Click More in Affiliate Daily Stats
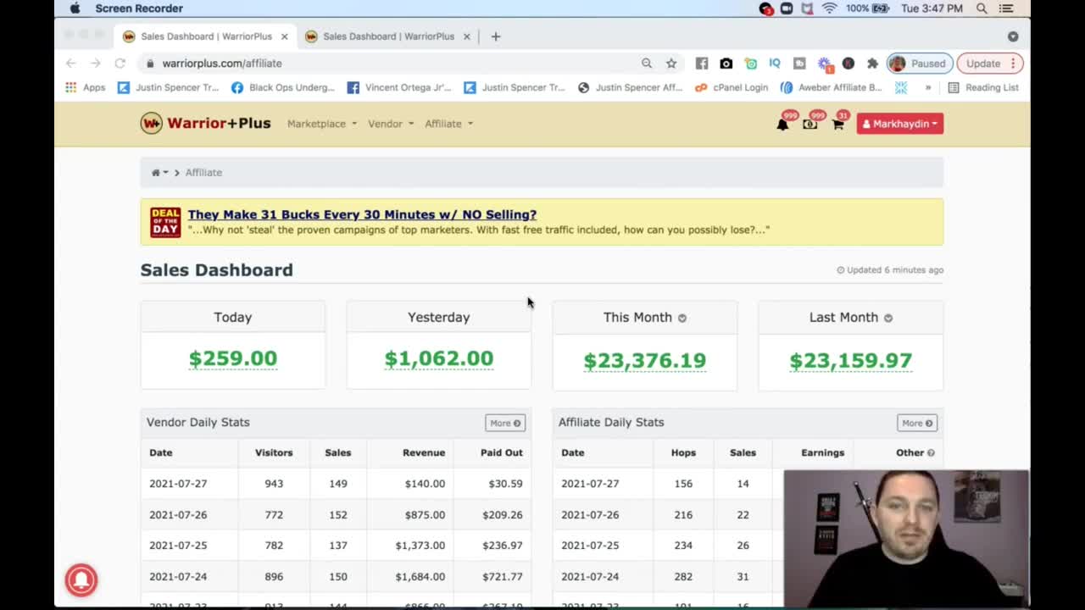1085x610 pixels. tap(917, 423)
